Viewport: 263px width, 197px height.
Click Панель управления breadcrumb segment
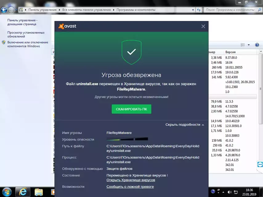coord(42,10)
